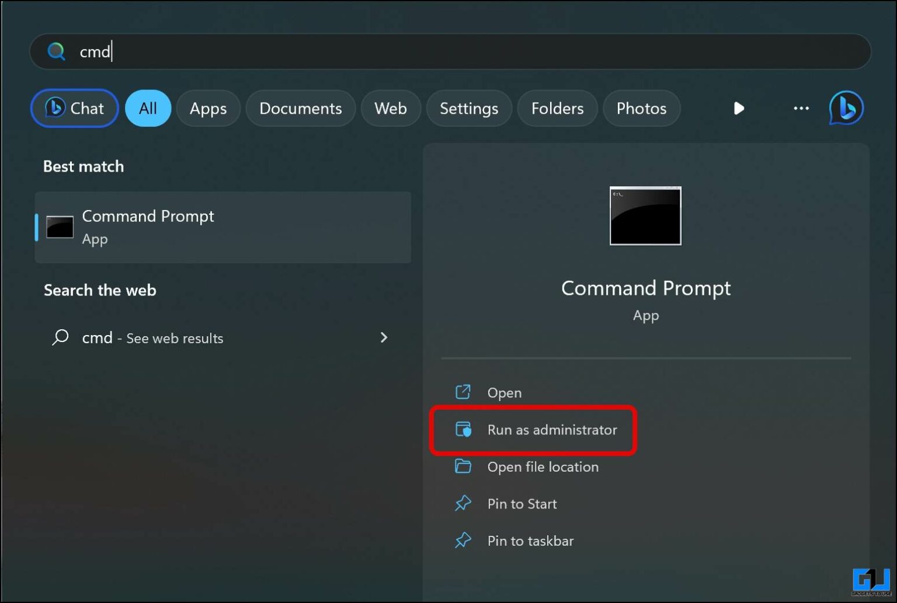Screen dimensions: 897x603
Task: Select the magnifying glass search icon
Action: coord(56,51)
